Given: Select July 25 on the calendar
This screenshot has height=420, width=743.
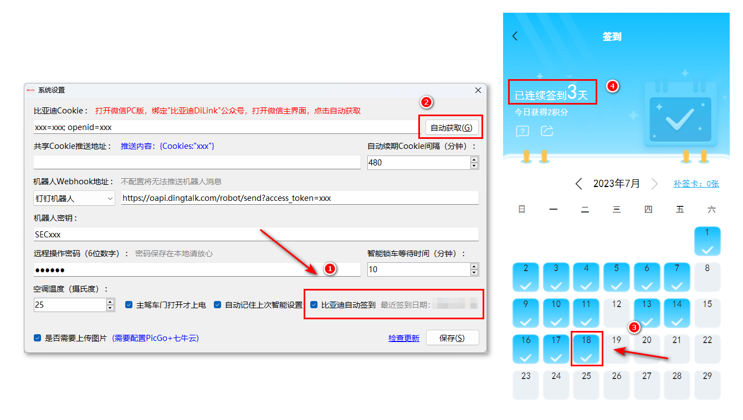Looking at the screenshot, I should pyautogui.click(x=586, y=385).
